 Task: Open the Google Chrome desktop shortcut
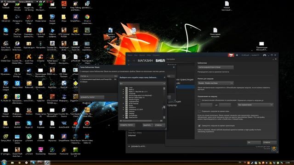tap(17, 6)
